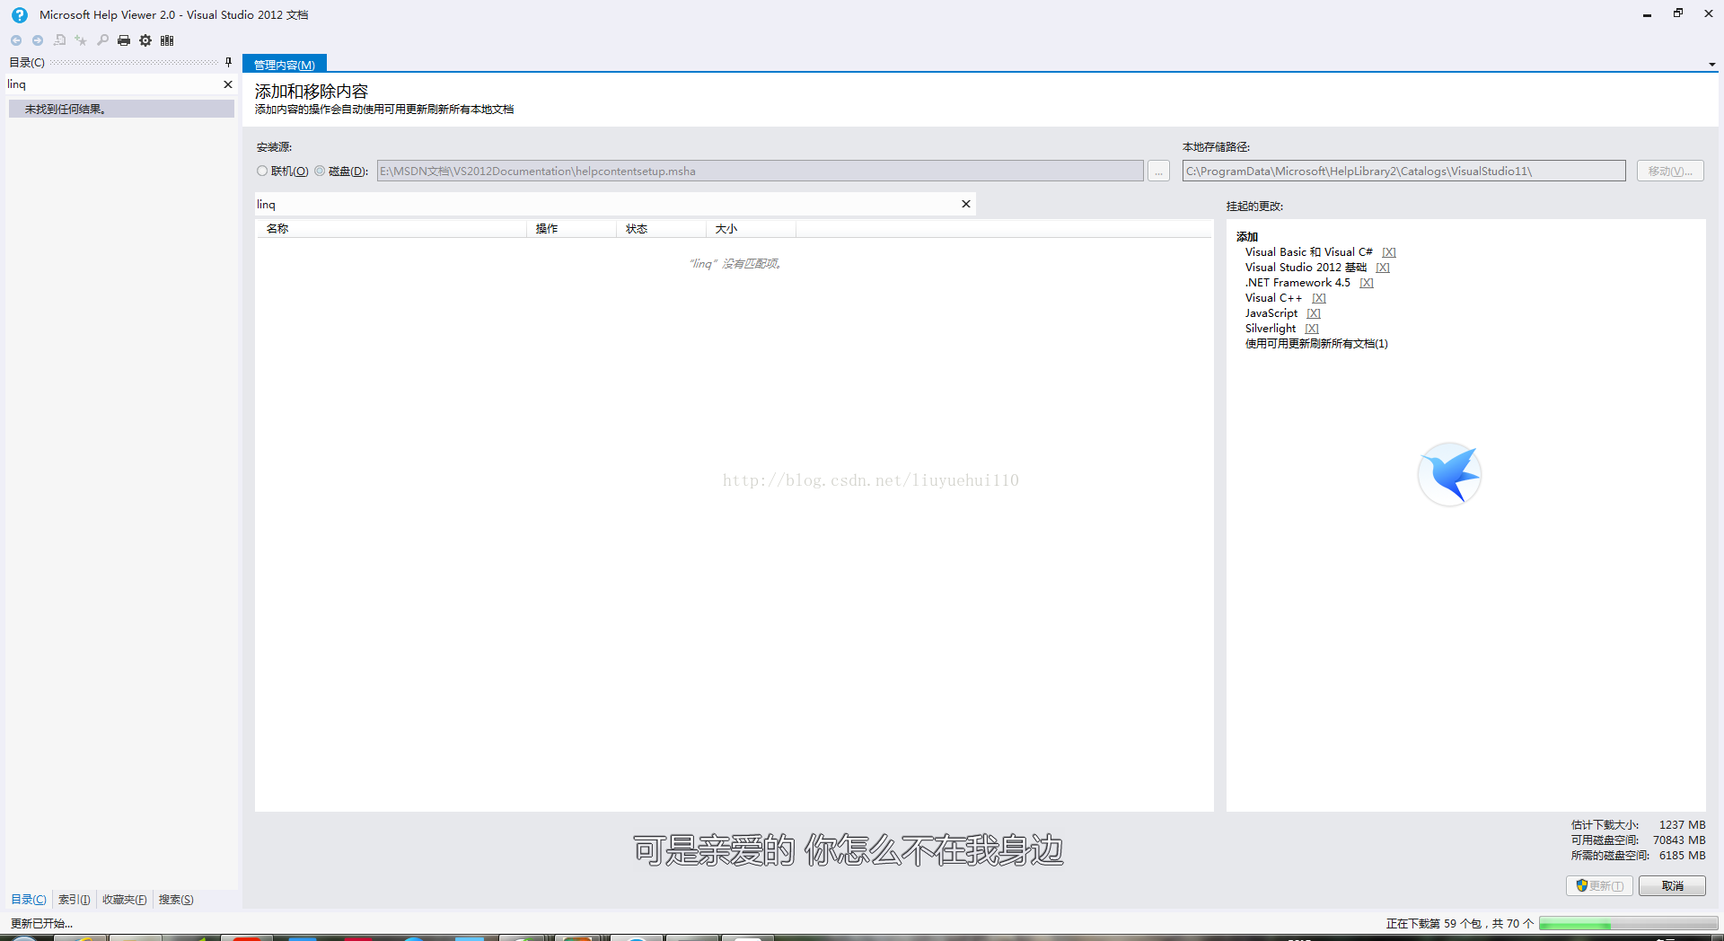Remove Visual C++ pending item

pos(1318,298)
